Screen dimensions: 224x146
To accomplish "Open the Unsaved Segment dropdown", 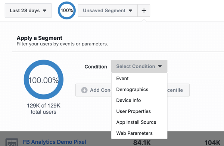I will click(x=108, y=10).
